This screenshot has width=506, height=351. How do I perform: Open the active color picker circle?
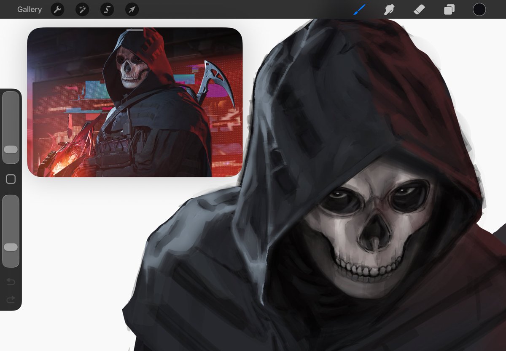coord(479,9)
